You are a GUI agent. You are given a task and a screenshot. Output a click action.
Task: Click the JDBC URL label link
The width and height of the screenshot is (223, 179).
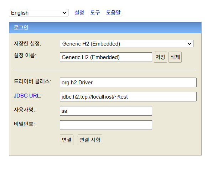pyautogui.click(x=27, y=96)
